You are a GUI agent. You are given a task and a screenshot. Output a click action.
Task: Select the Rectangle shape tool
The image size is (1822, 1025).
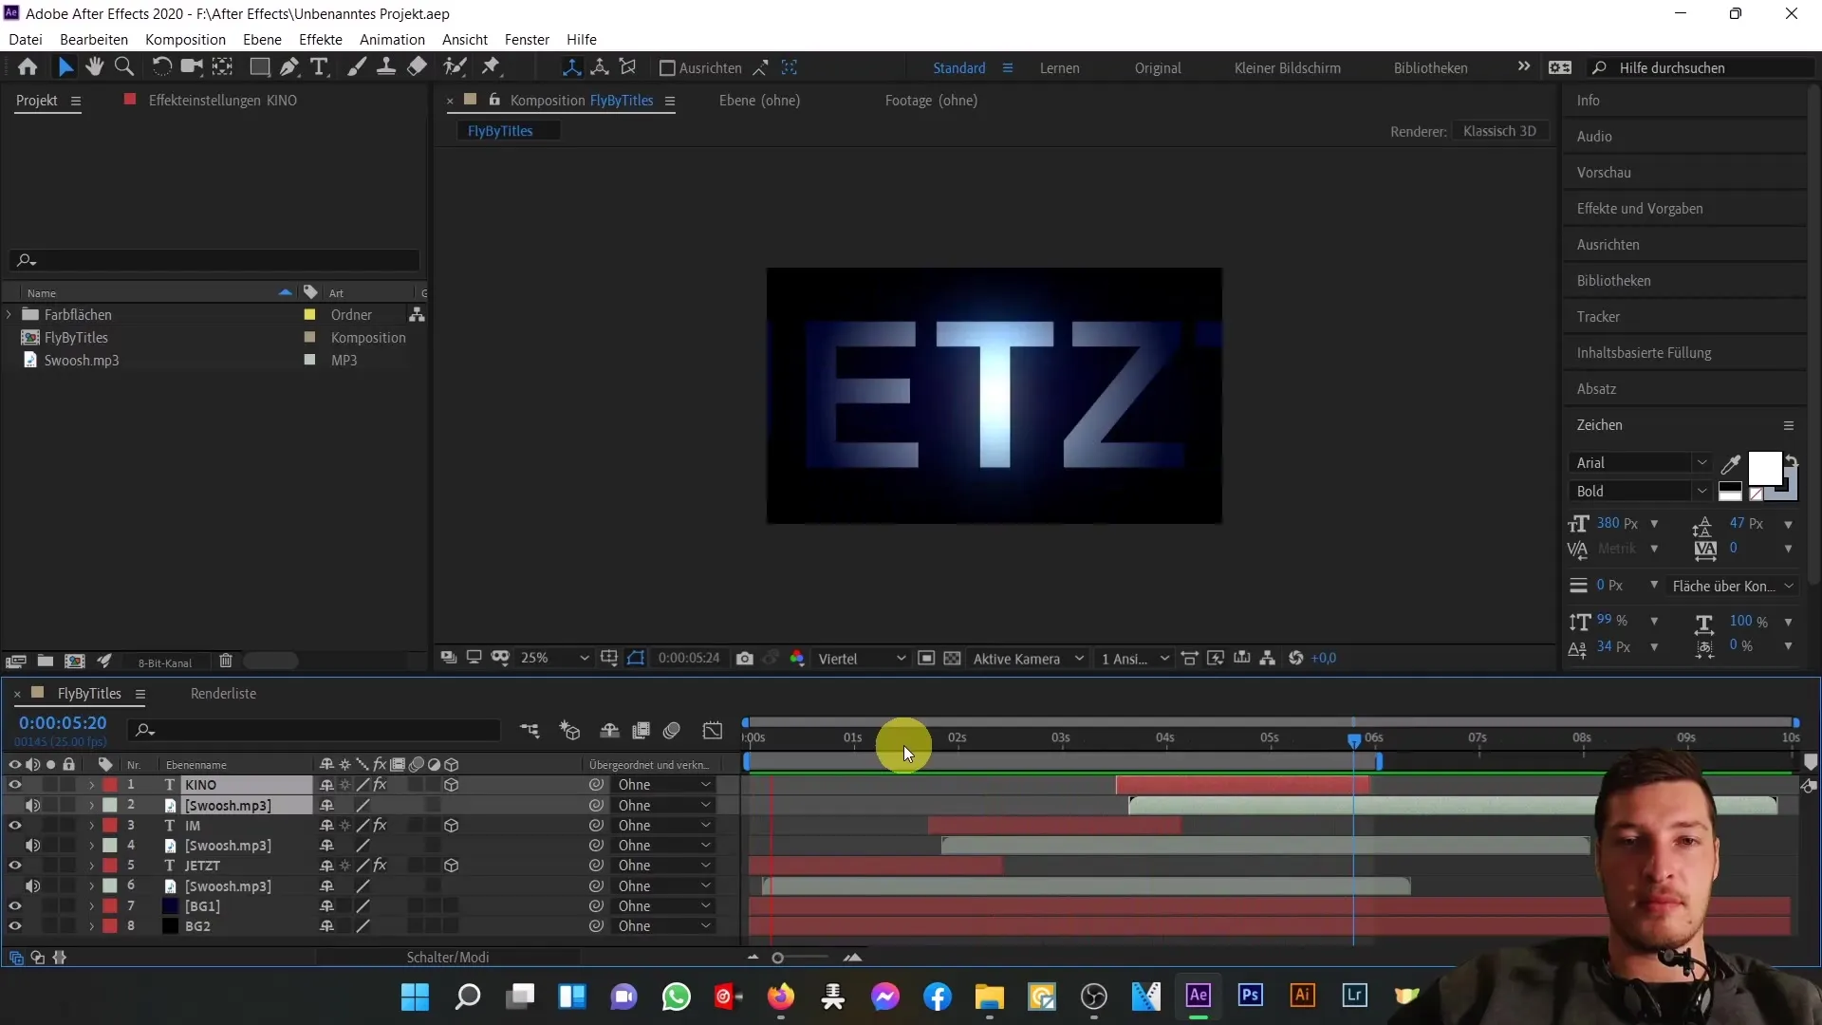click(x=259, y=67)
